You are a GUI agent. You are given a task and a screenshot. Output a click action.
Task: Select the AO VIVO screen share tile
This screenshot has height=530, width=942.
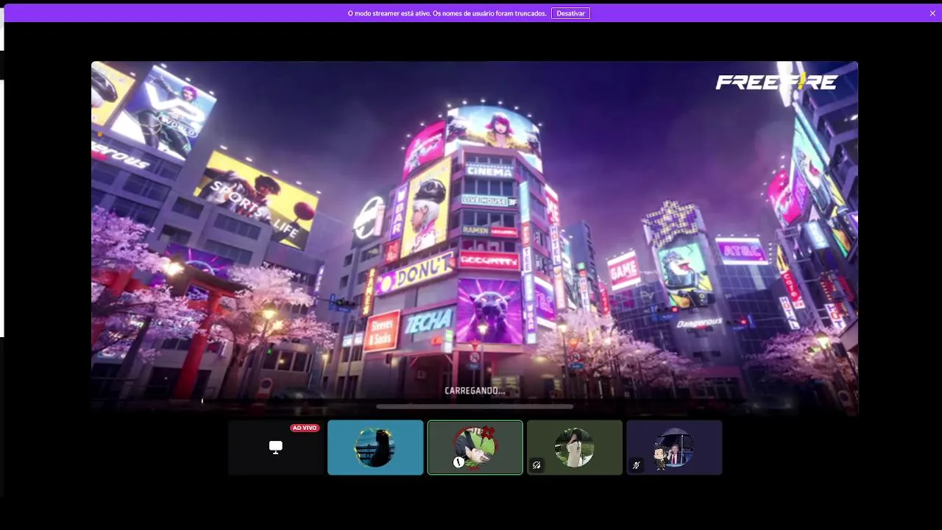pyautogui.click(x=276, y=448)
